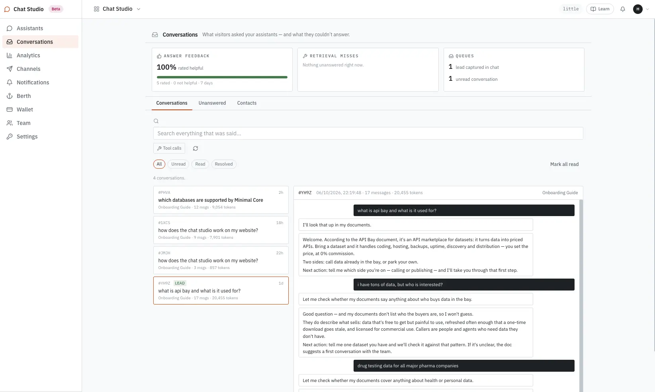Click the Chat Studio speech bubble logo
Image resolution: width=655 pixels, height=392 pixels.
coord(7,9)
